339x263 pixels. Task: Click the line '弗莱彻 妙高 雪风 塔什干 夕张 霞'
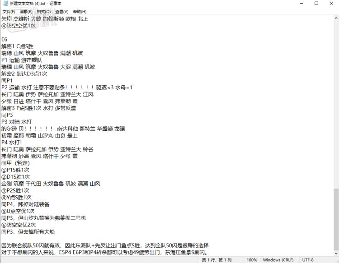click(x=39, y=156)
